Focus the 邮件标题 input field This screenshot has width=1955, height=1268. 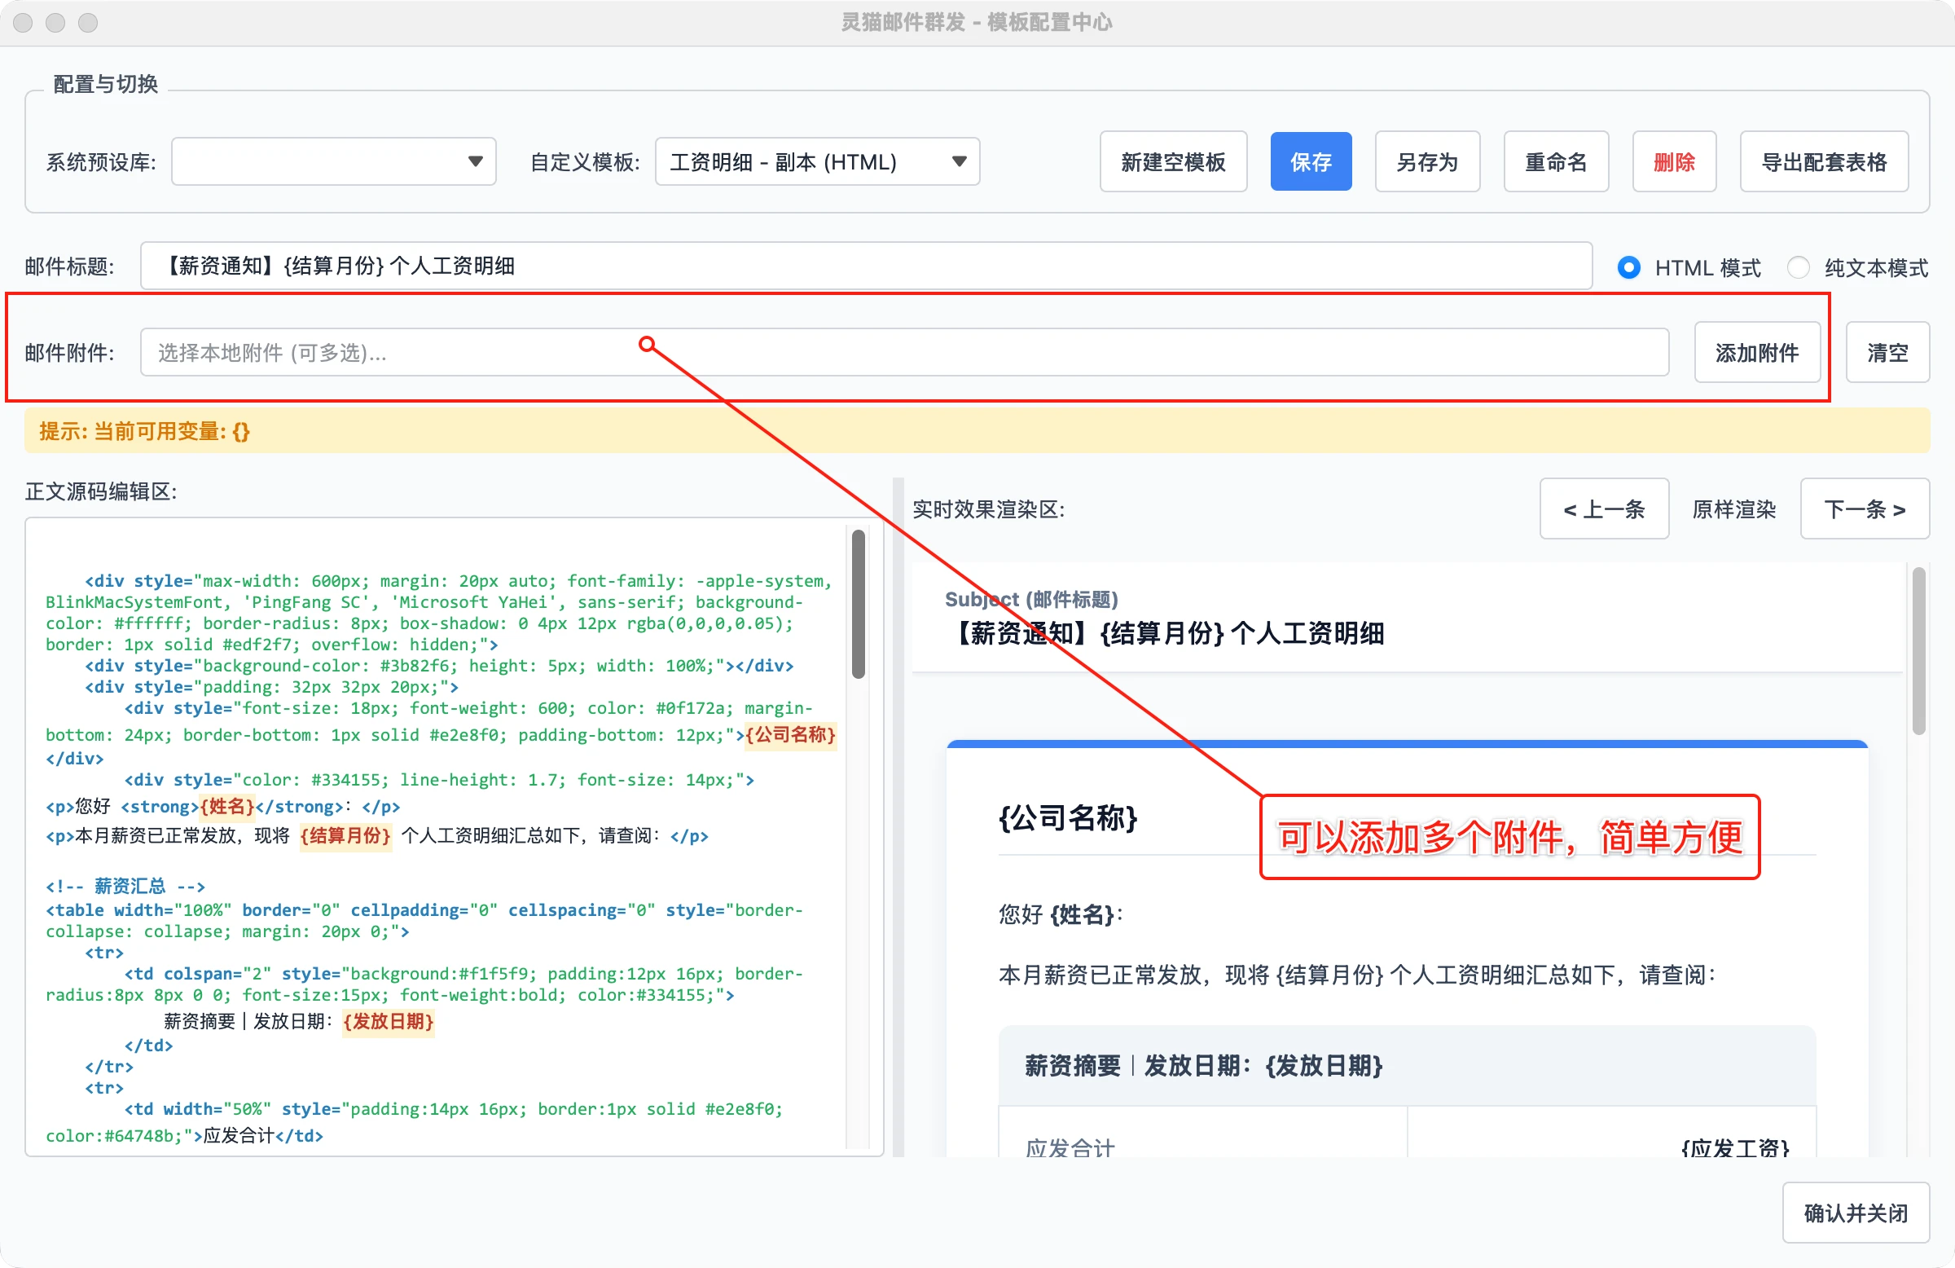(x=866, y=266)
